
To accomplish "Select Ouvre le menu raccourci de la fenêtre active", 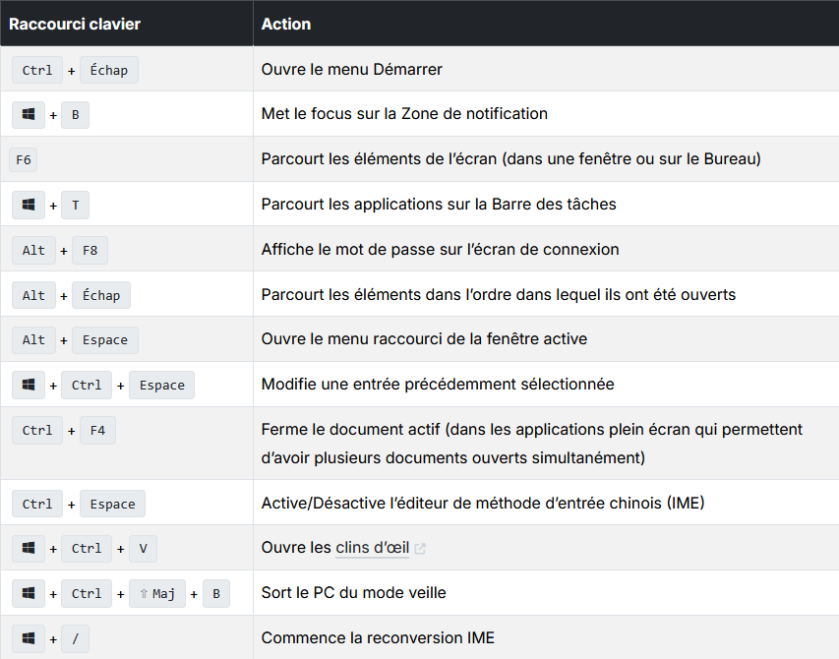I will [x=424, y=339].
